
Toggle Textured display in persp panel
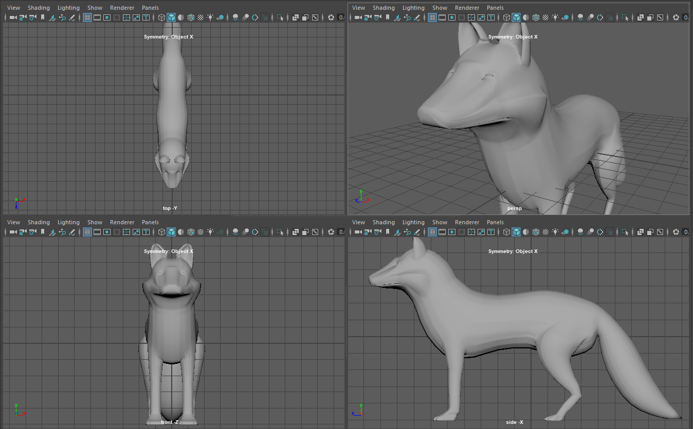pos(545,17)
